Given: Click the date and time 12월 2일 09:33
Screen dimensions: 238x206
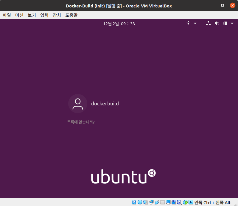Looking at the screenshot, I should coord(119,24).
